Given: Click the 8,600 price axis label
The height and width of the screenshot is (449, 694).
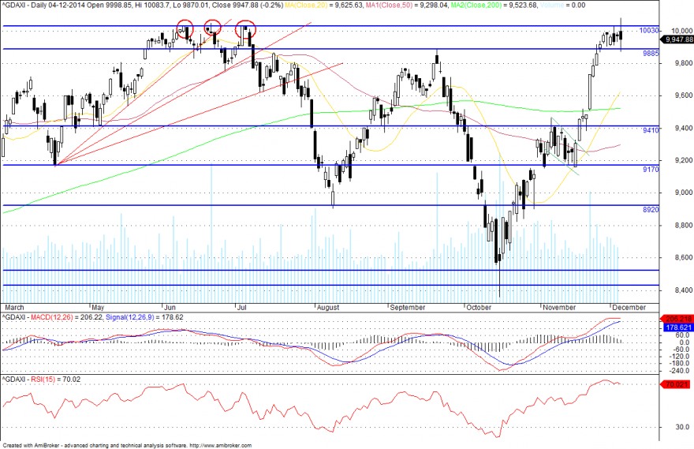Looking at the screenshot, I should [684, 258].
